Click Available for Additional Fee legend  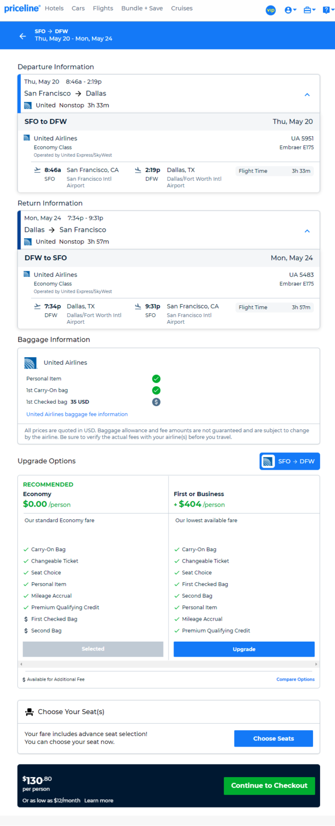pos(53,680)
